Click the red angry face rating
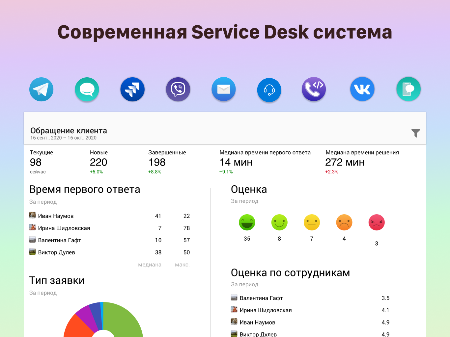The height and width of the screenshot is (337, 450). pyautogui.click(x=377, y=222)
